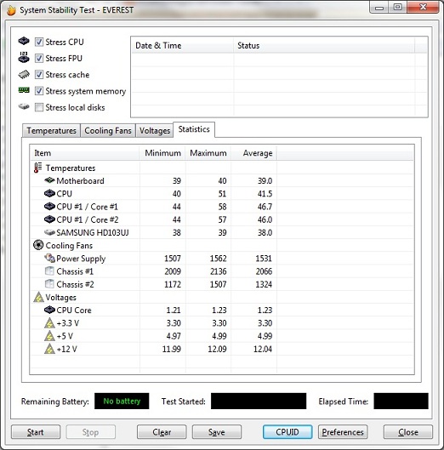The height and width of the screenshot is (450, 444).
Task: Click the Motherboard row icon
Action: pyautogui.click(x=49, y=180)
